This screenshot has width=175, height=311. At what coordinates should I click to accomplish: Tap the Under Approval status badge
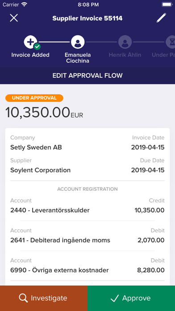coord(34,98)
